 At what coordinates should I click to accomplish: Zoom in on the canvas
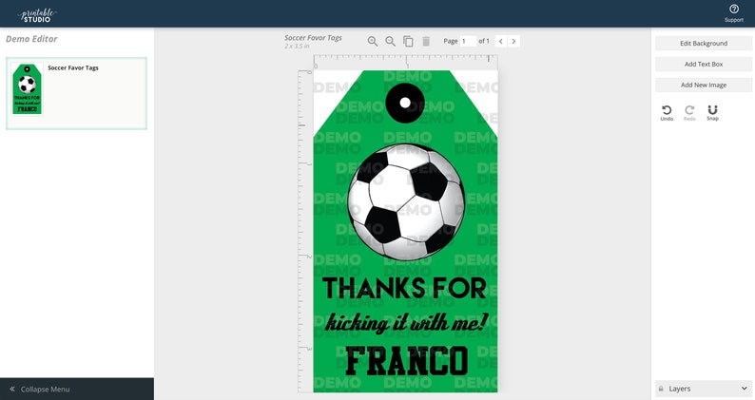pos(372,42)
